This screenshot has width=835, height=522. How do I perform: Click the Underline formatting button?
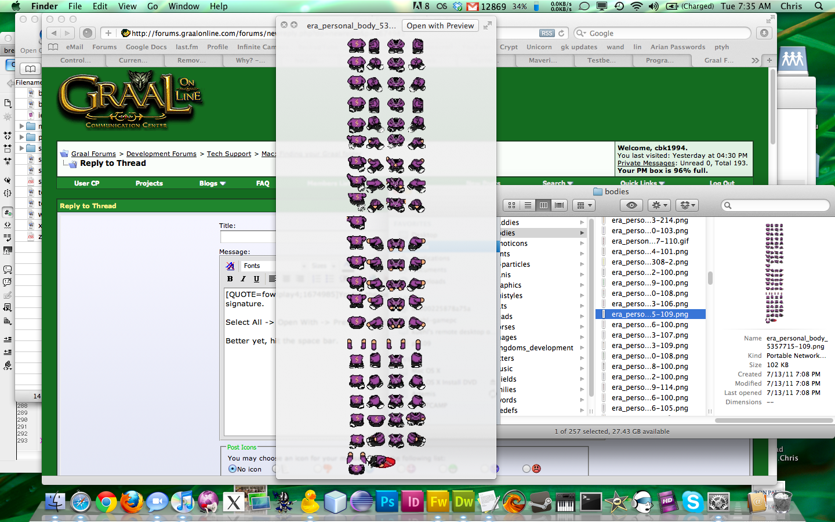click(x=256, y=279)
